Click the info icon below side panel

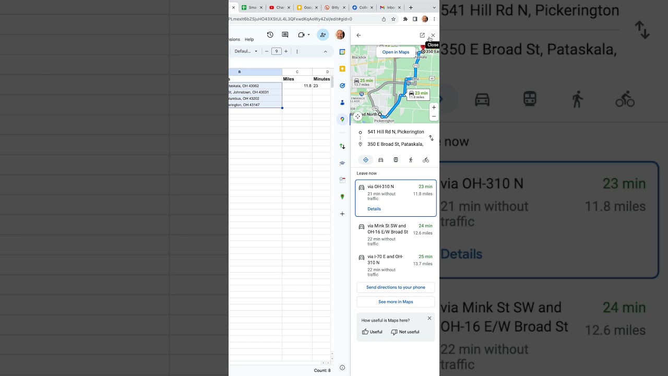click(342, 368)
